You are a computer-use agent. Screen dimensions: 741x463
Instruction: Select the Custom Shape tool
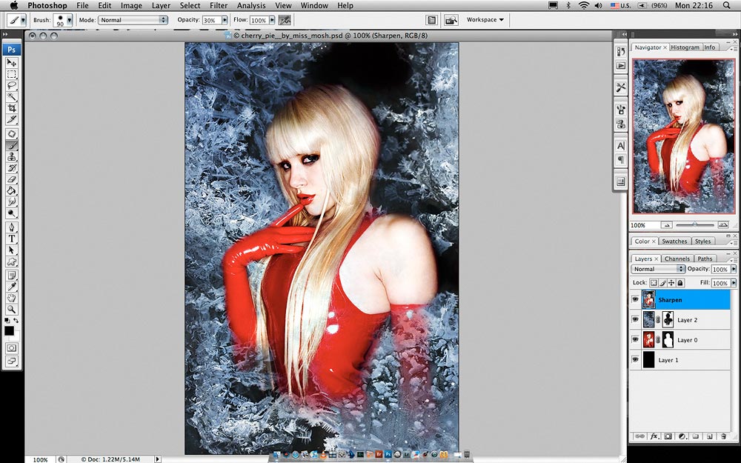(x=11, y=262)
